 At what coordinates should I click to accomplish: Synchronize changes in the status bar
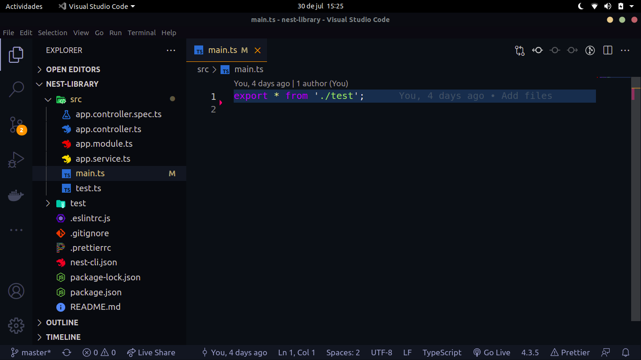coord(67,352)
